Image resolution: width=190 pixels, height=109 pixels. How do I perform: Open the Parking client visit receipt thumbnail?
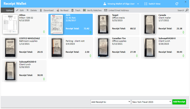point(57,48)
